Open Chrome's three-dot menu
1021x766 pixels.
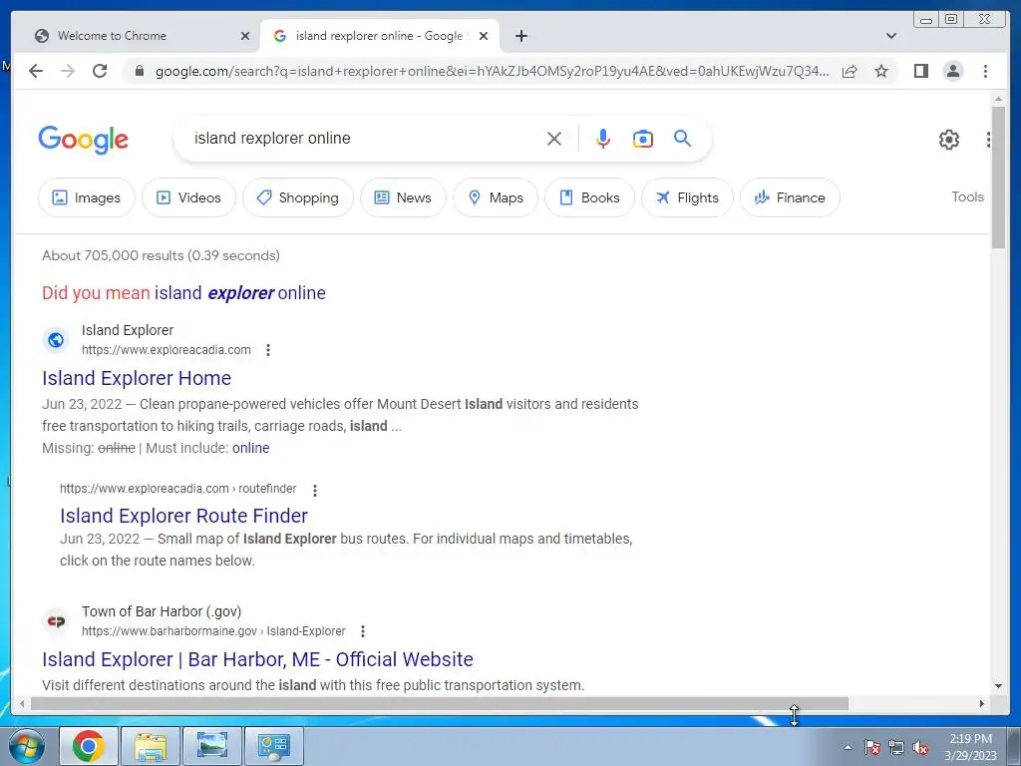[985, 71]
